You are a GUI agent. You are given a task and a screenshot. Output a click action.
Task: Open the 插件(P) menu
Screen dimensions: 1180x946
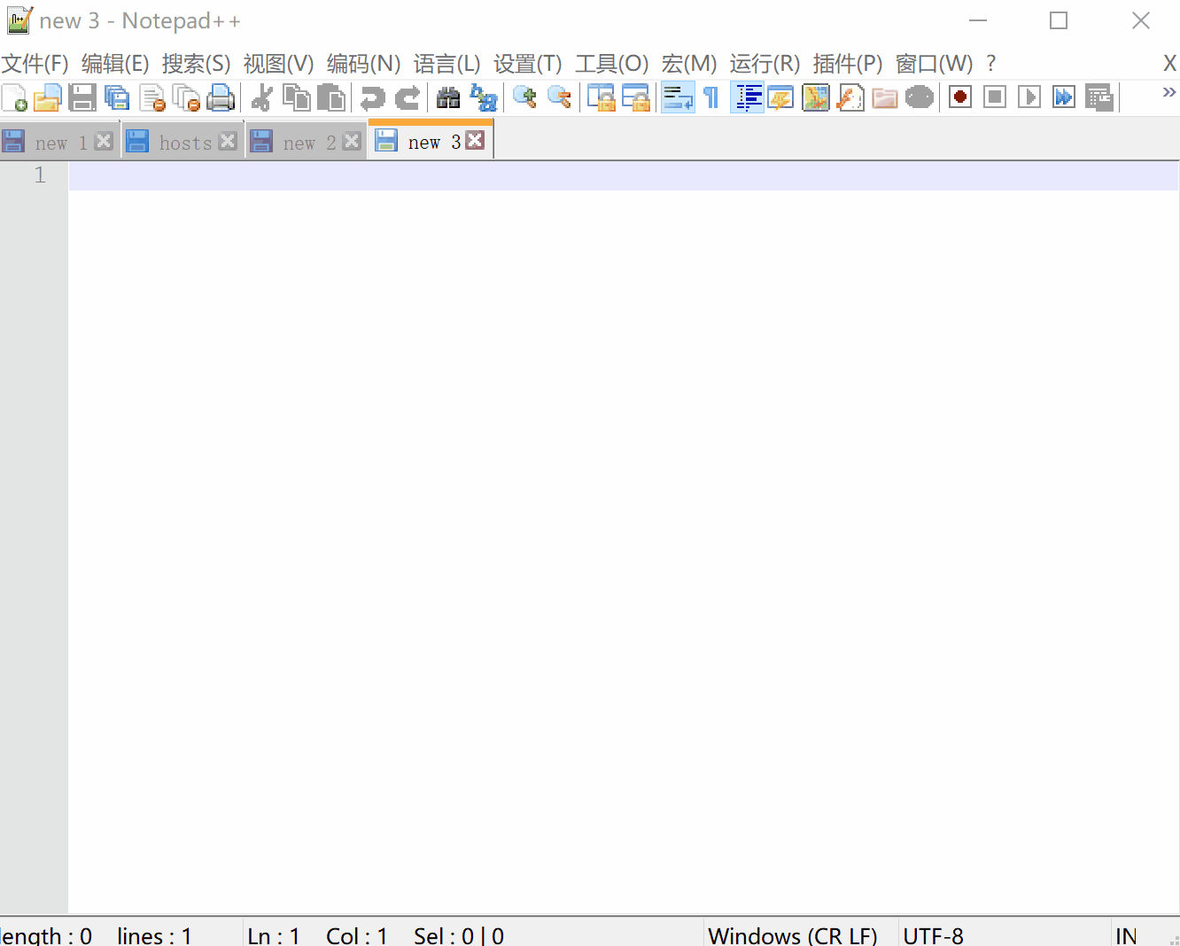[848, 64]
